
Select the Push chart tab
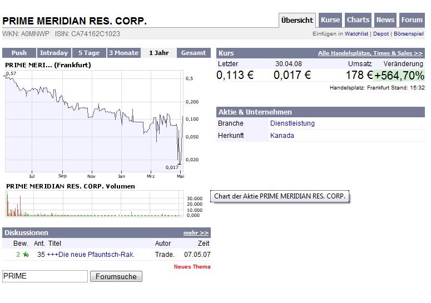(x=19, y=53)
